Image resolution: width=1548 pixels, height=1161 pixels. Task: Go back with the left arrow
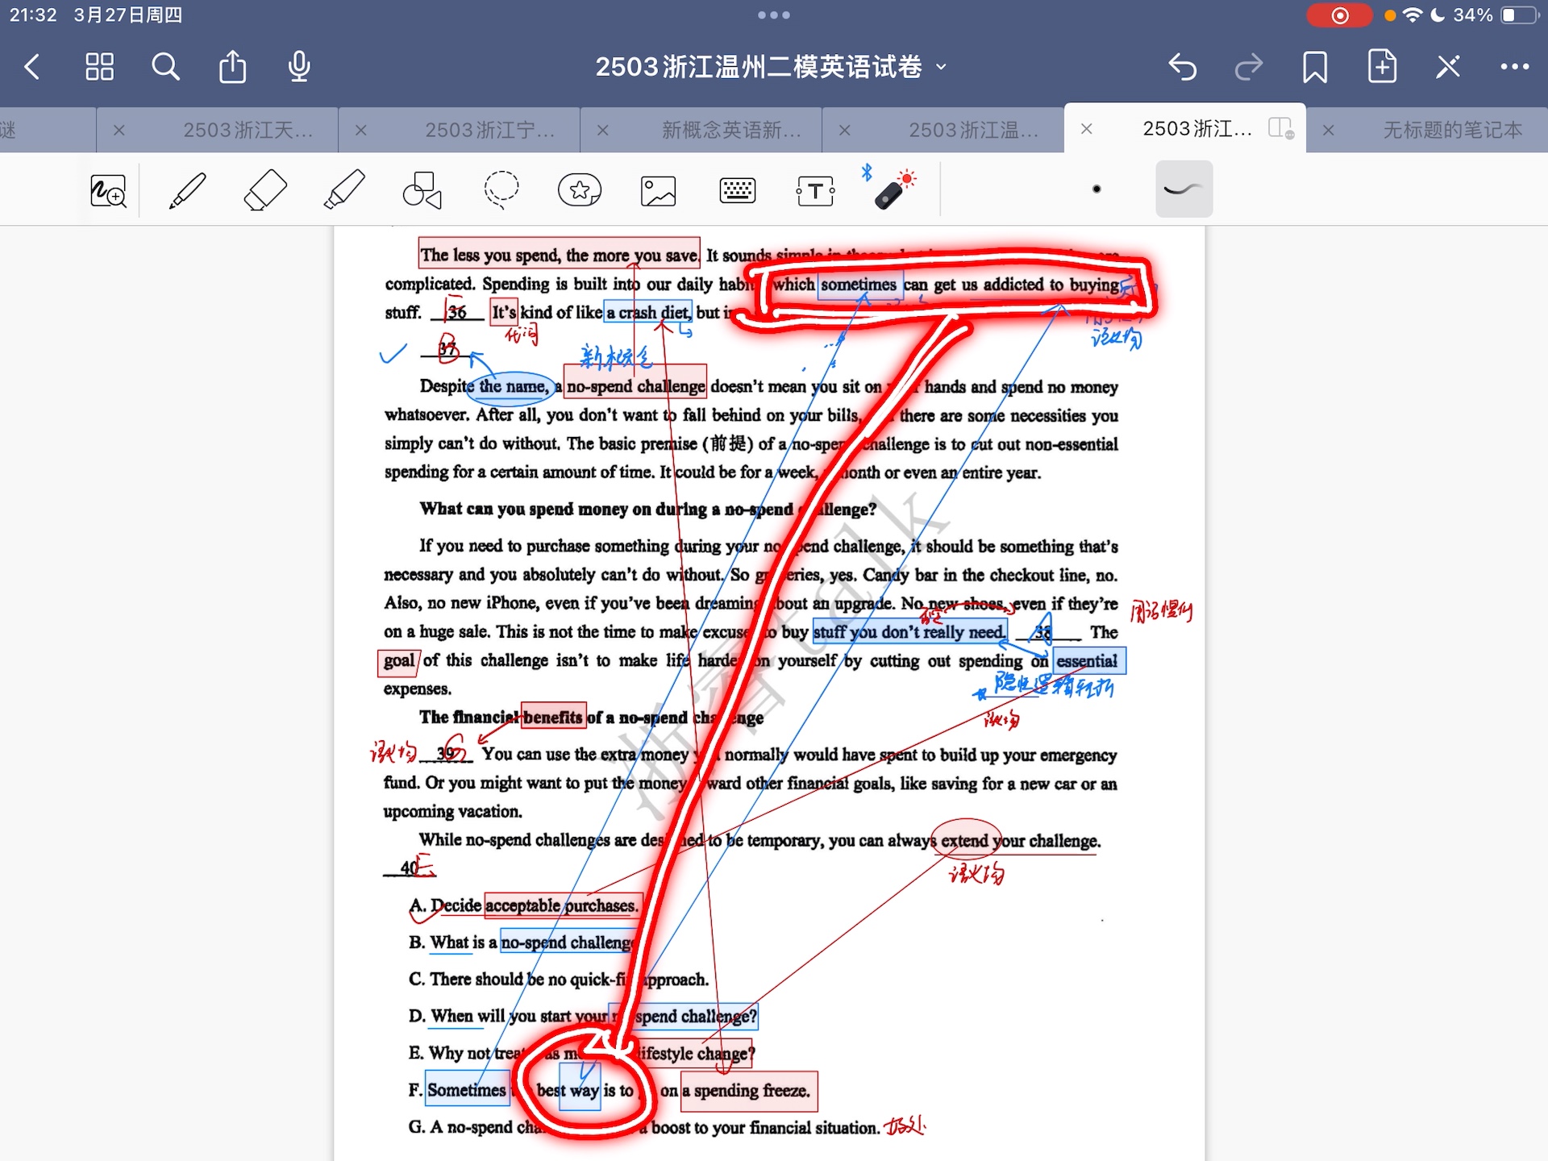[32, 67]
